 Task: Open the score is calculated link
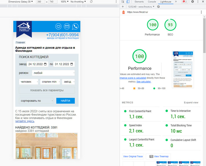tap(133, 78)
